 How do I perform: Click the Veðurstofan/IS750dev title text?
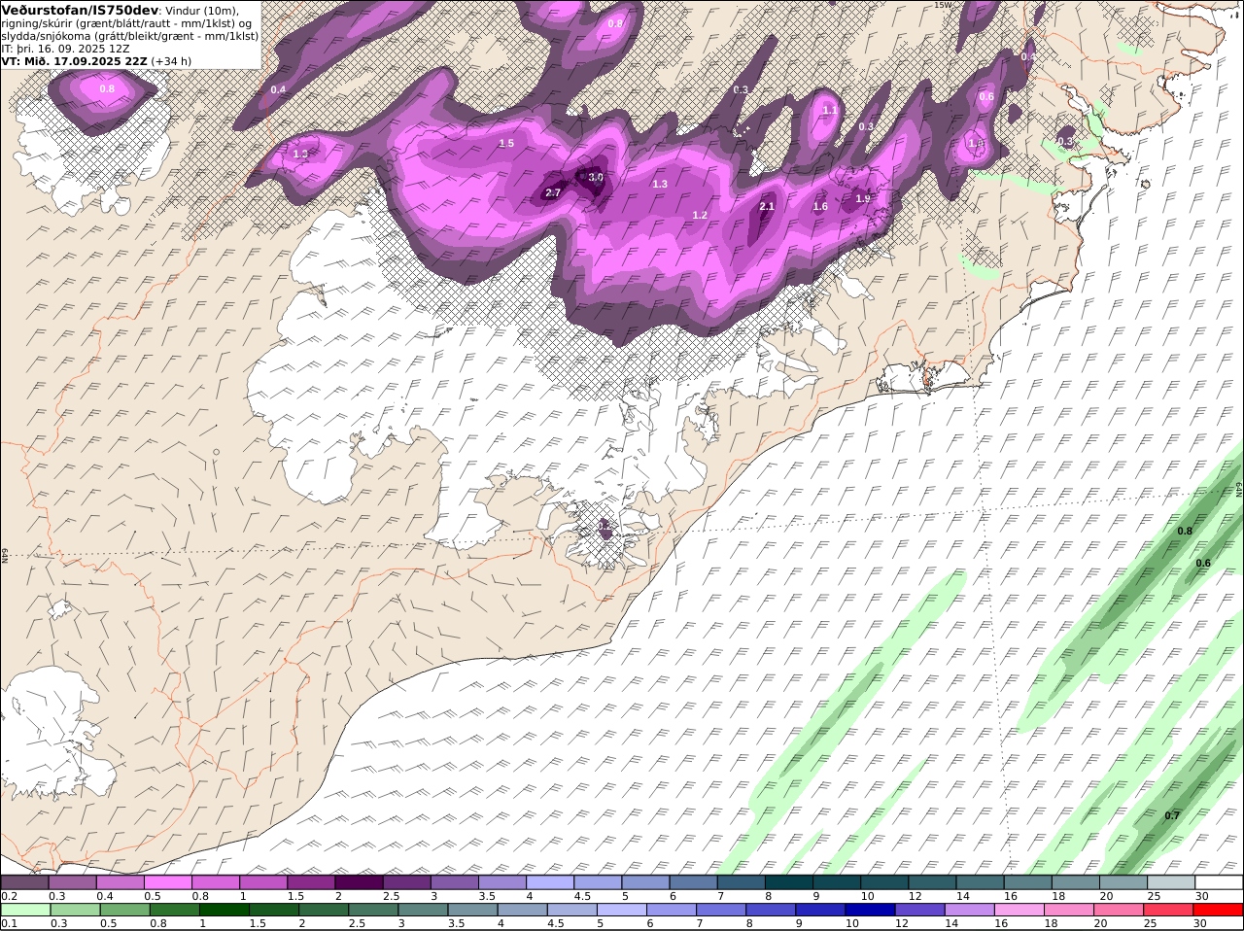coord(80,10)
